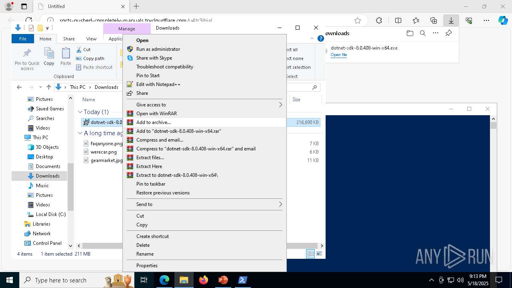The width and height of the screenshot is (512, 288).
Task: Switch to details view layout icon
Action: coord(310,254)
